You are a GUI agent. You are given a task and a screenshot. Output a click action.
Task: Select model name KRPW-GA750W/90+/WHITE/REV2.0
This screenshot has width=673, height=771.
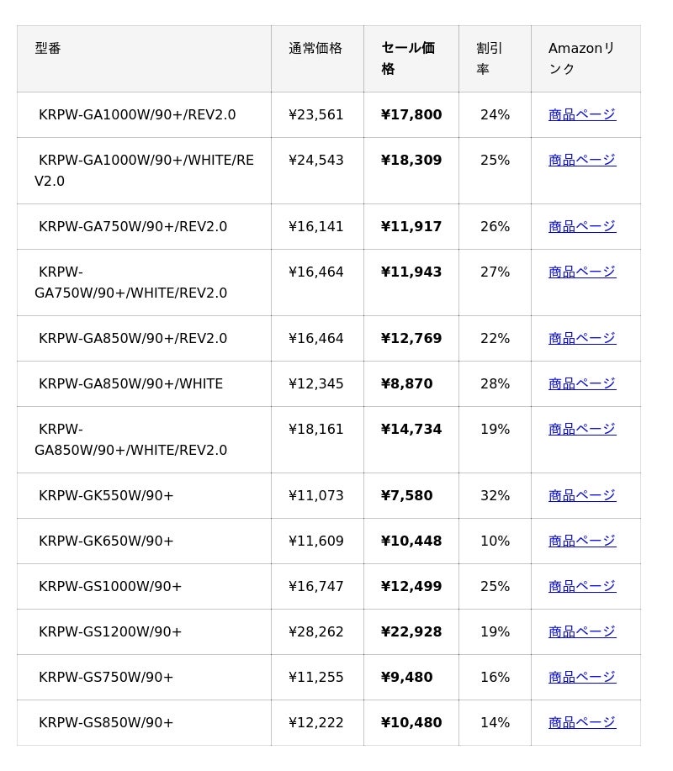[131, 283]
